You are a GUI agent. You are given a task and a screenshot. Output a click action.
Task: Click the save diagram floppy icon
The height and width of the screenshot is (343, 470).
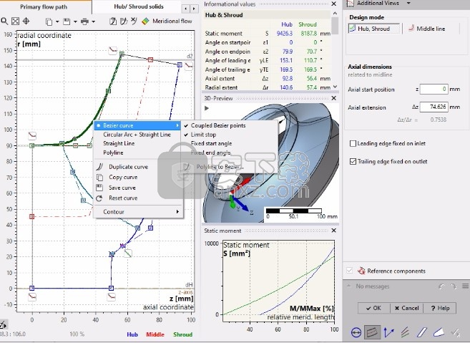click(67, 21)
